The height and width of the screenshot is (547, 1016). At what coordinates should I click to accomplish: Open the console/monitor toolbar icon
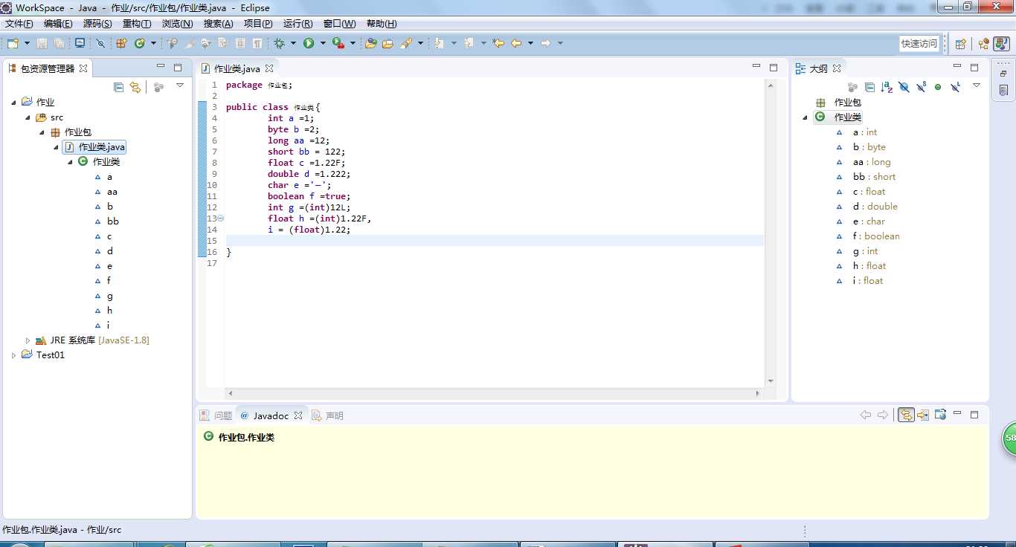pyautogui.click(x=80, y=43)
